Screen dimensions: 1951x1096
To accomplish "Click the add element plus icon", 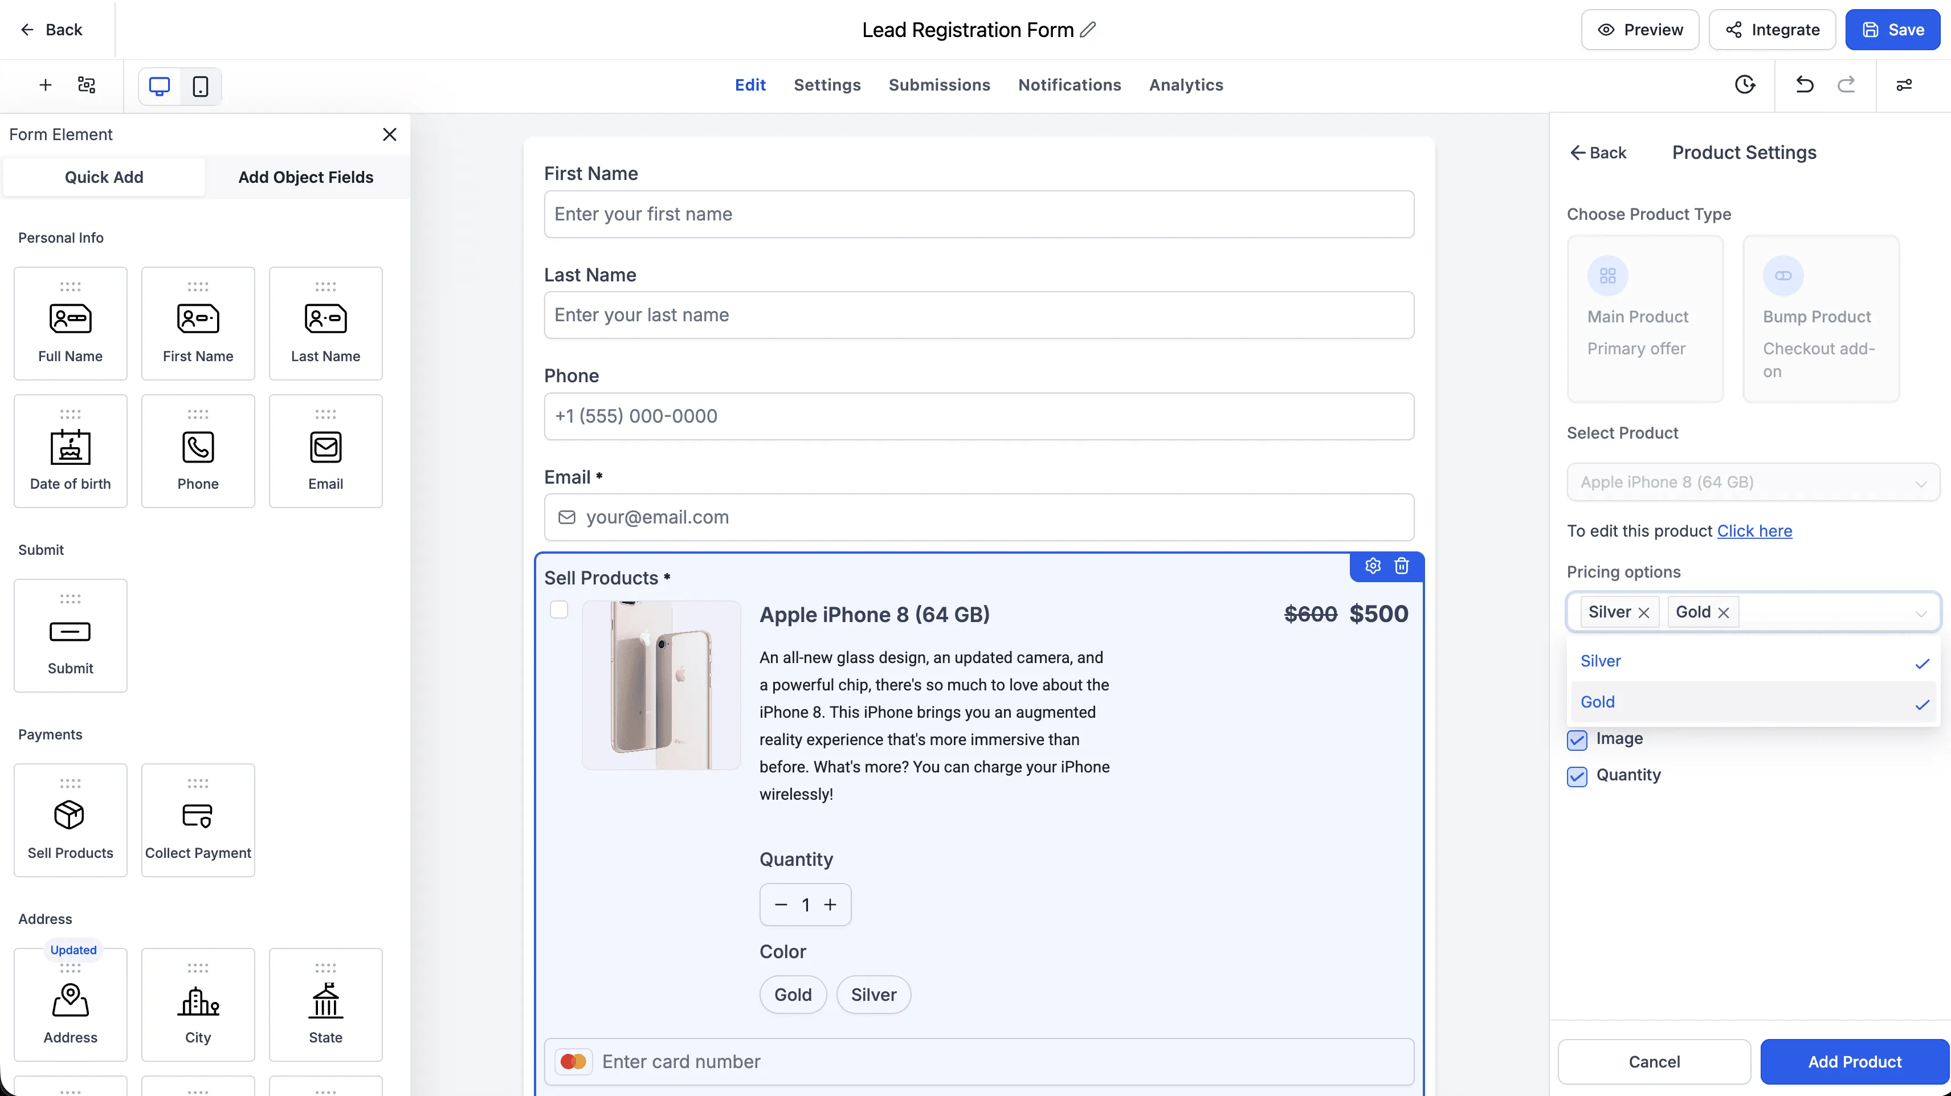I will tap(46, 85).
